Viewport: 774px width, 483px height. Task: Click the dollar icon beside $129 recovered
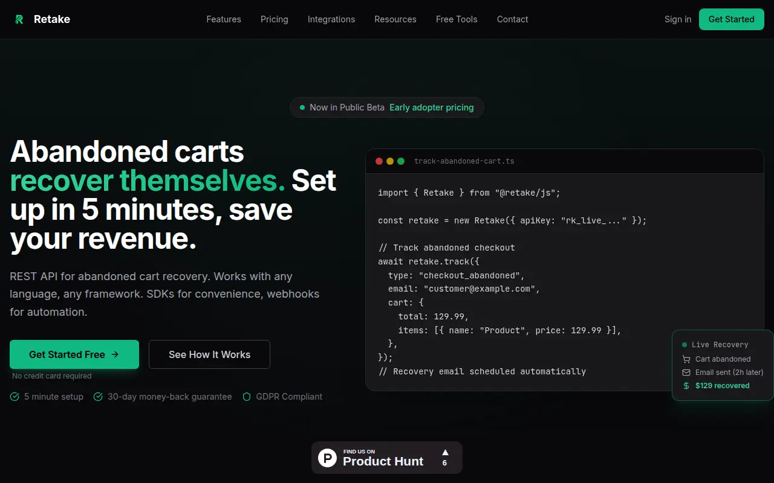click(686, 386)
